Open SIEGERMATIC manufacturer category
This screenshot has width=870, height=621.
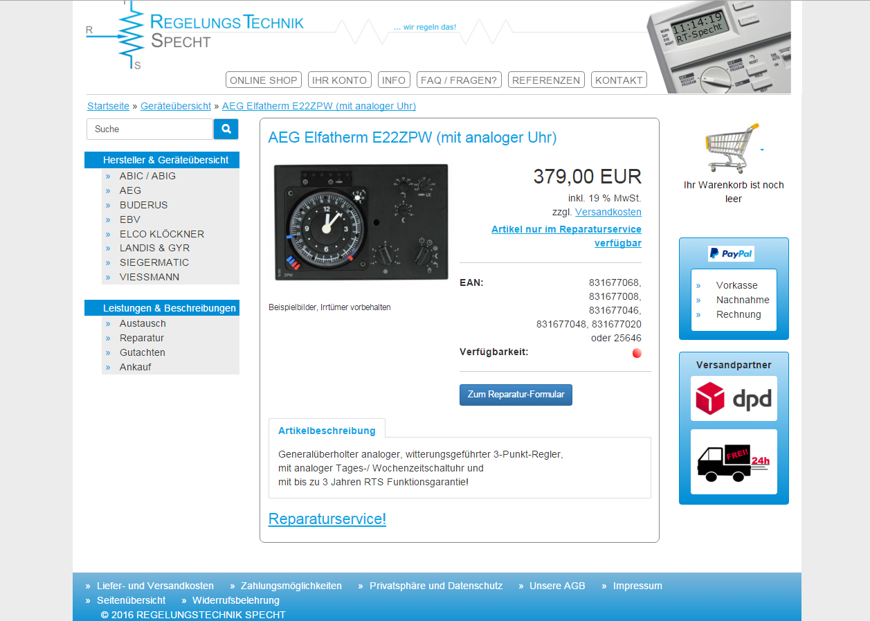[x=154, y=262]
